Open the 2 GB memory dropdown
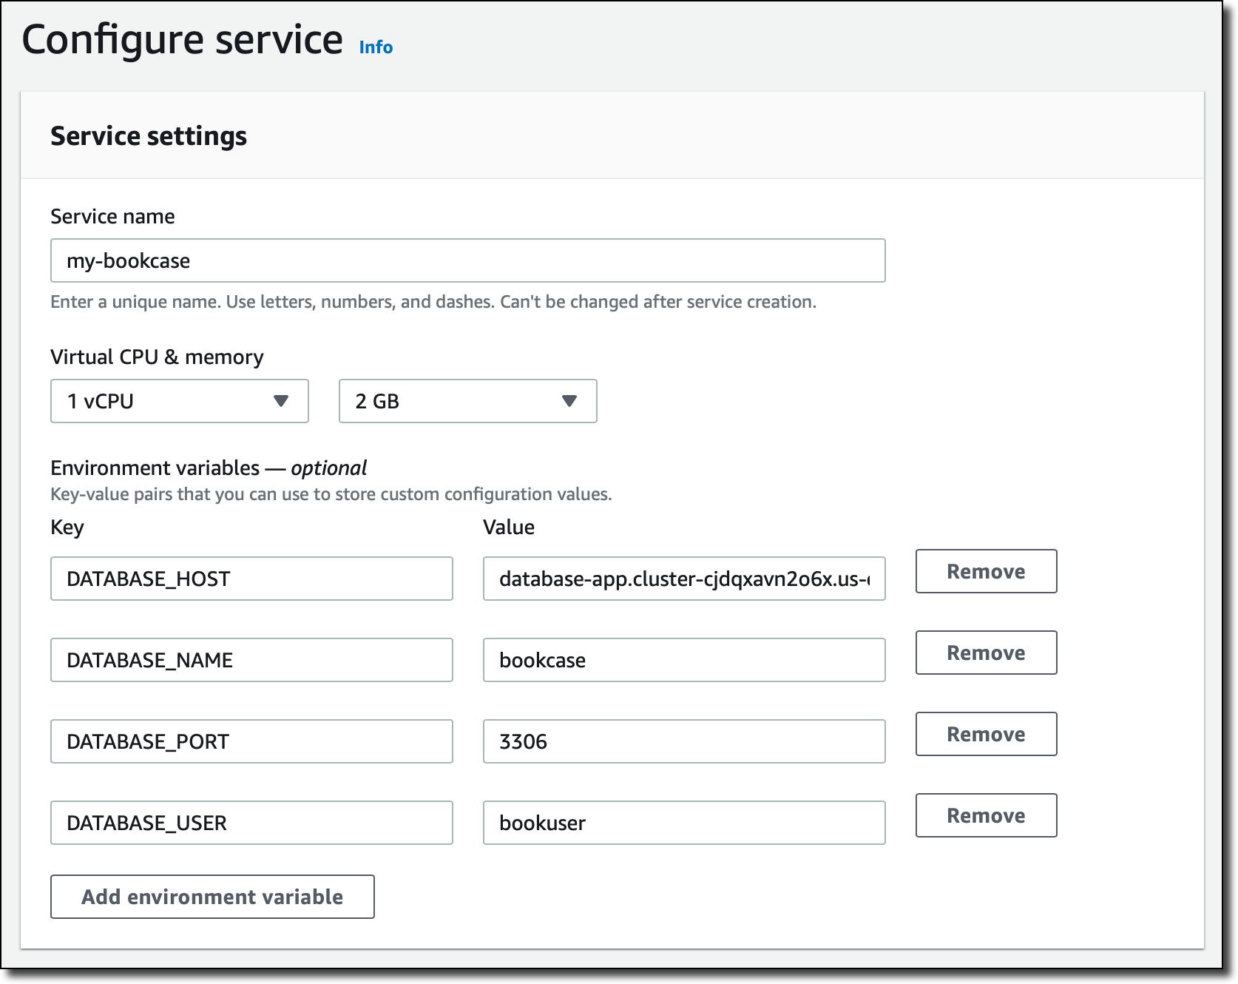The width and height of the screenshot is (1238, 984). pos(467,401)
